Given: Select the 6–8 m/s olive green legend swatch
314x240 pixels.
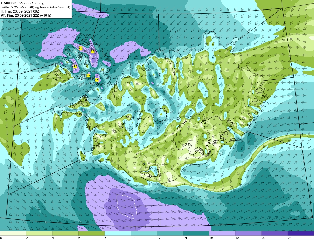Looking at the screenshot, I should [91, 233].
